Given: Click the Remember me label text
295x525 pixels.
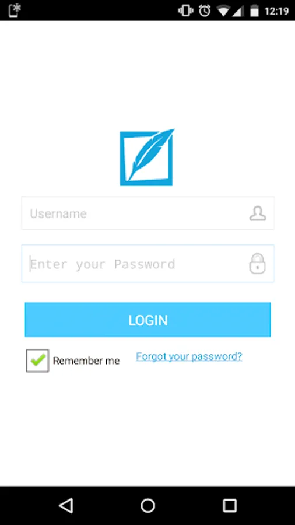Looking at the screenshot, I should point(86,360).
